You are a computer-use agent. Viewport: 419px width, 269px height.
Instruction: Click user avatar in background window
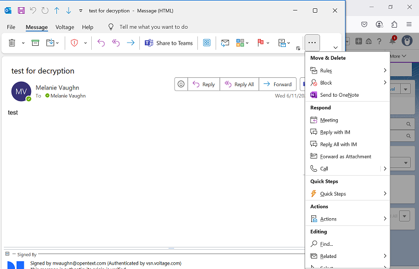[x=407, y=41]
